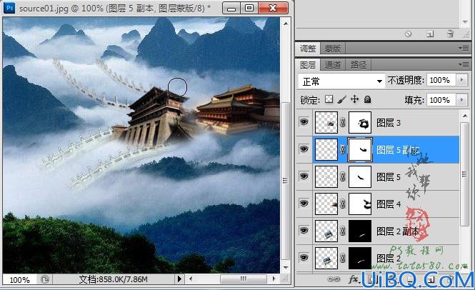Click the canvas horizontal scrollbar thumb
The image size is (475, 290).
pos(244,279)
